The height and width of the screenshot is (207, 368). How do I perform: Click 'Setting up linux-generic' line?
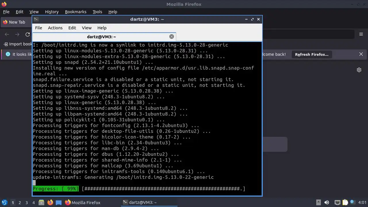[x=94, y=102]
